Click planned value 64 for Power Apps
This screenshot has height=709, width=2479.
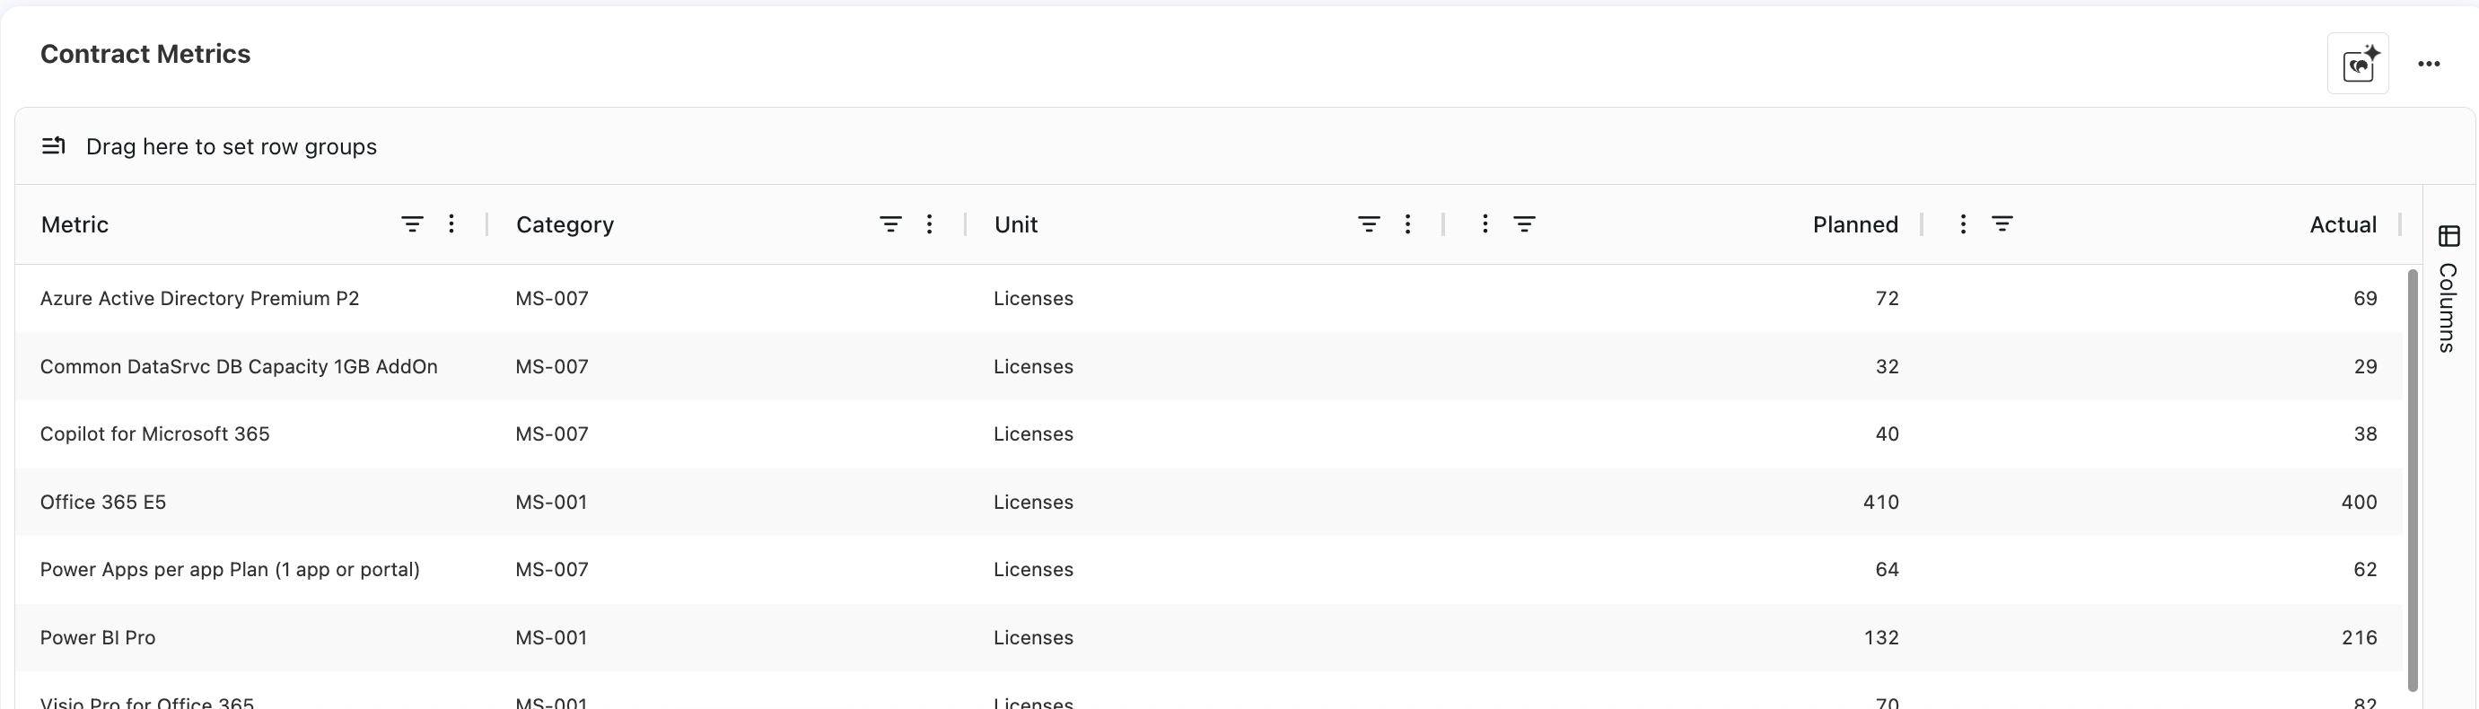pos(1888,570)
